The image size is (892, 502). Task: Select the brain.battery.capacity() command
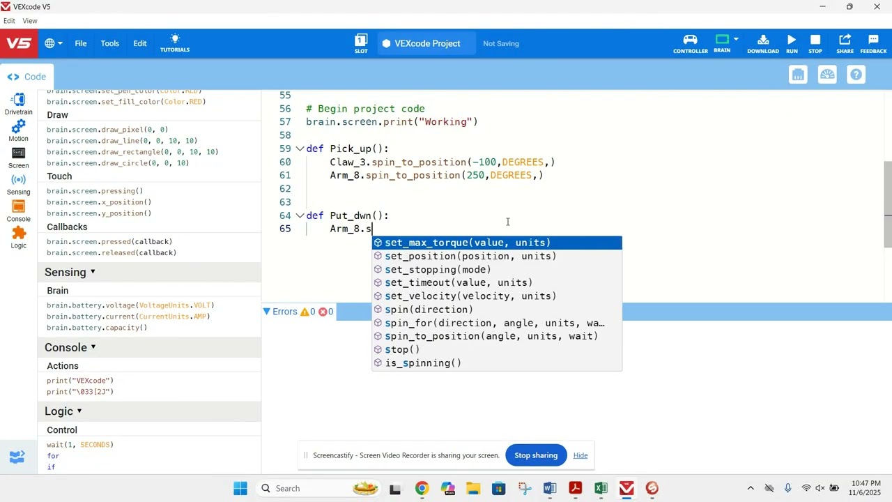97,328
